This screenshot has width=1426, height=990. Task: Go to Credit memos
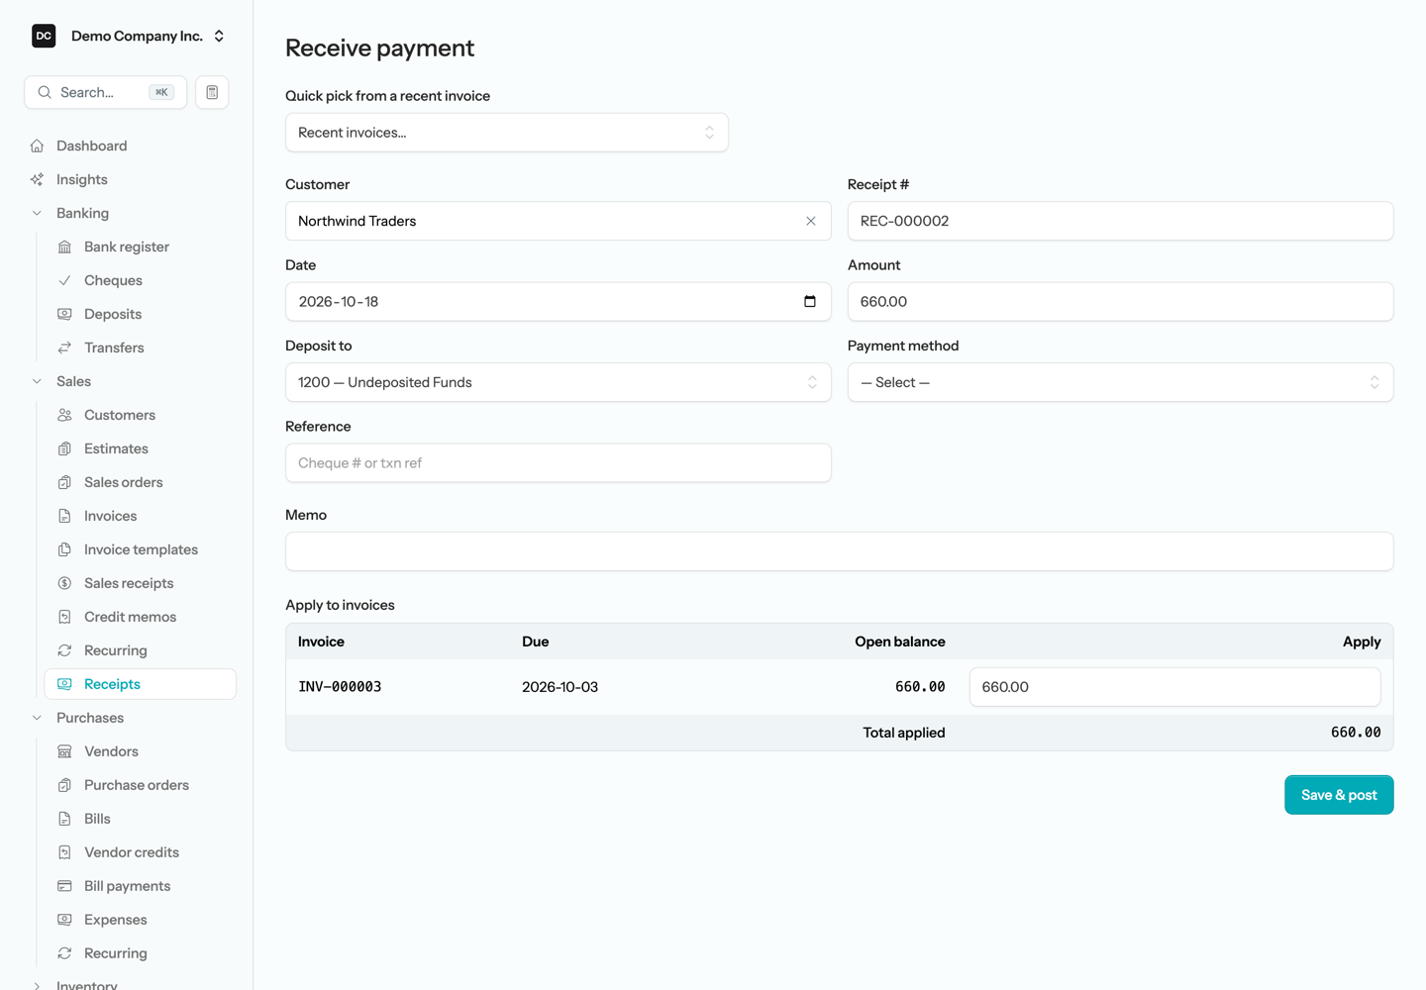[x=141, y=617]
